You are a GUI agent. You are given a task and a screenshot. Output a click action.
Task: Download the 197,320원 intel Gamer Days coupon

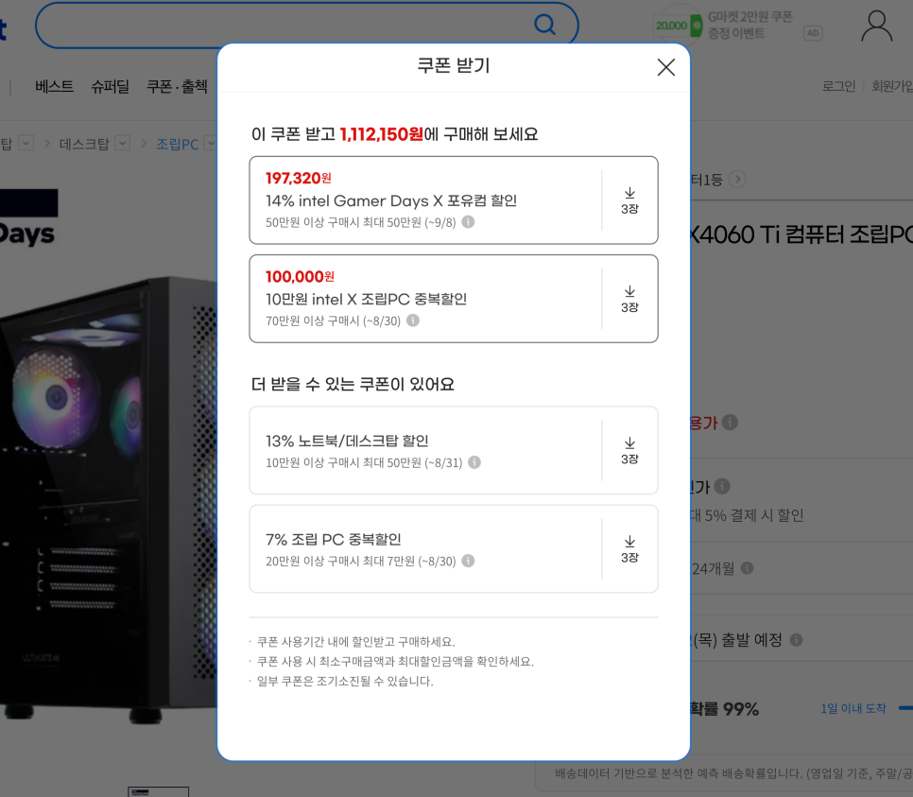point(629,200)
